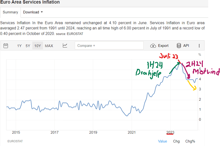Click the Euro Area Services Inflation heading
This screenshot has height=146, width=220.
30,2
